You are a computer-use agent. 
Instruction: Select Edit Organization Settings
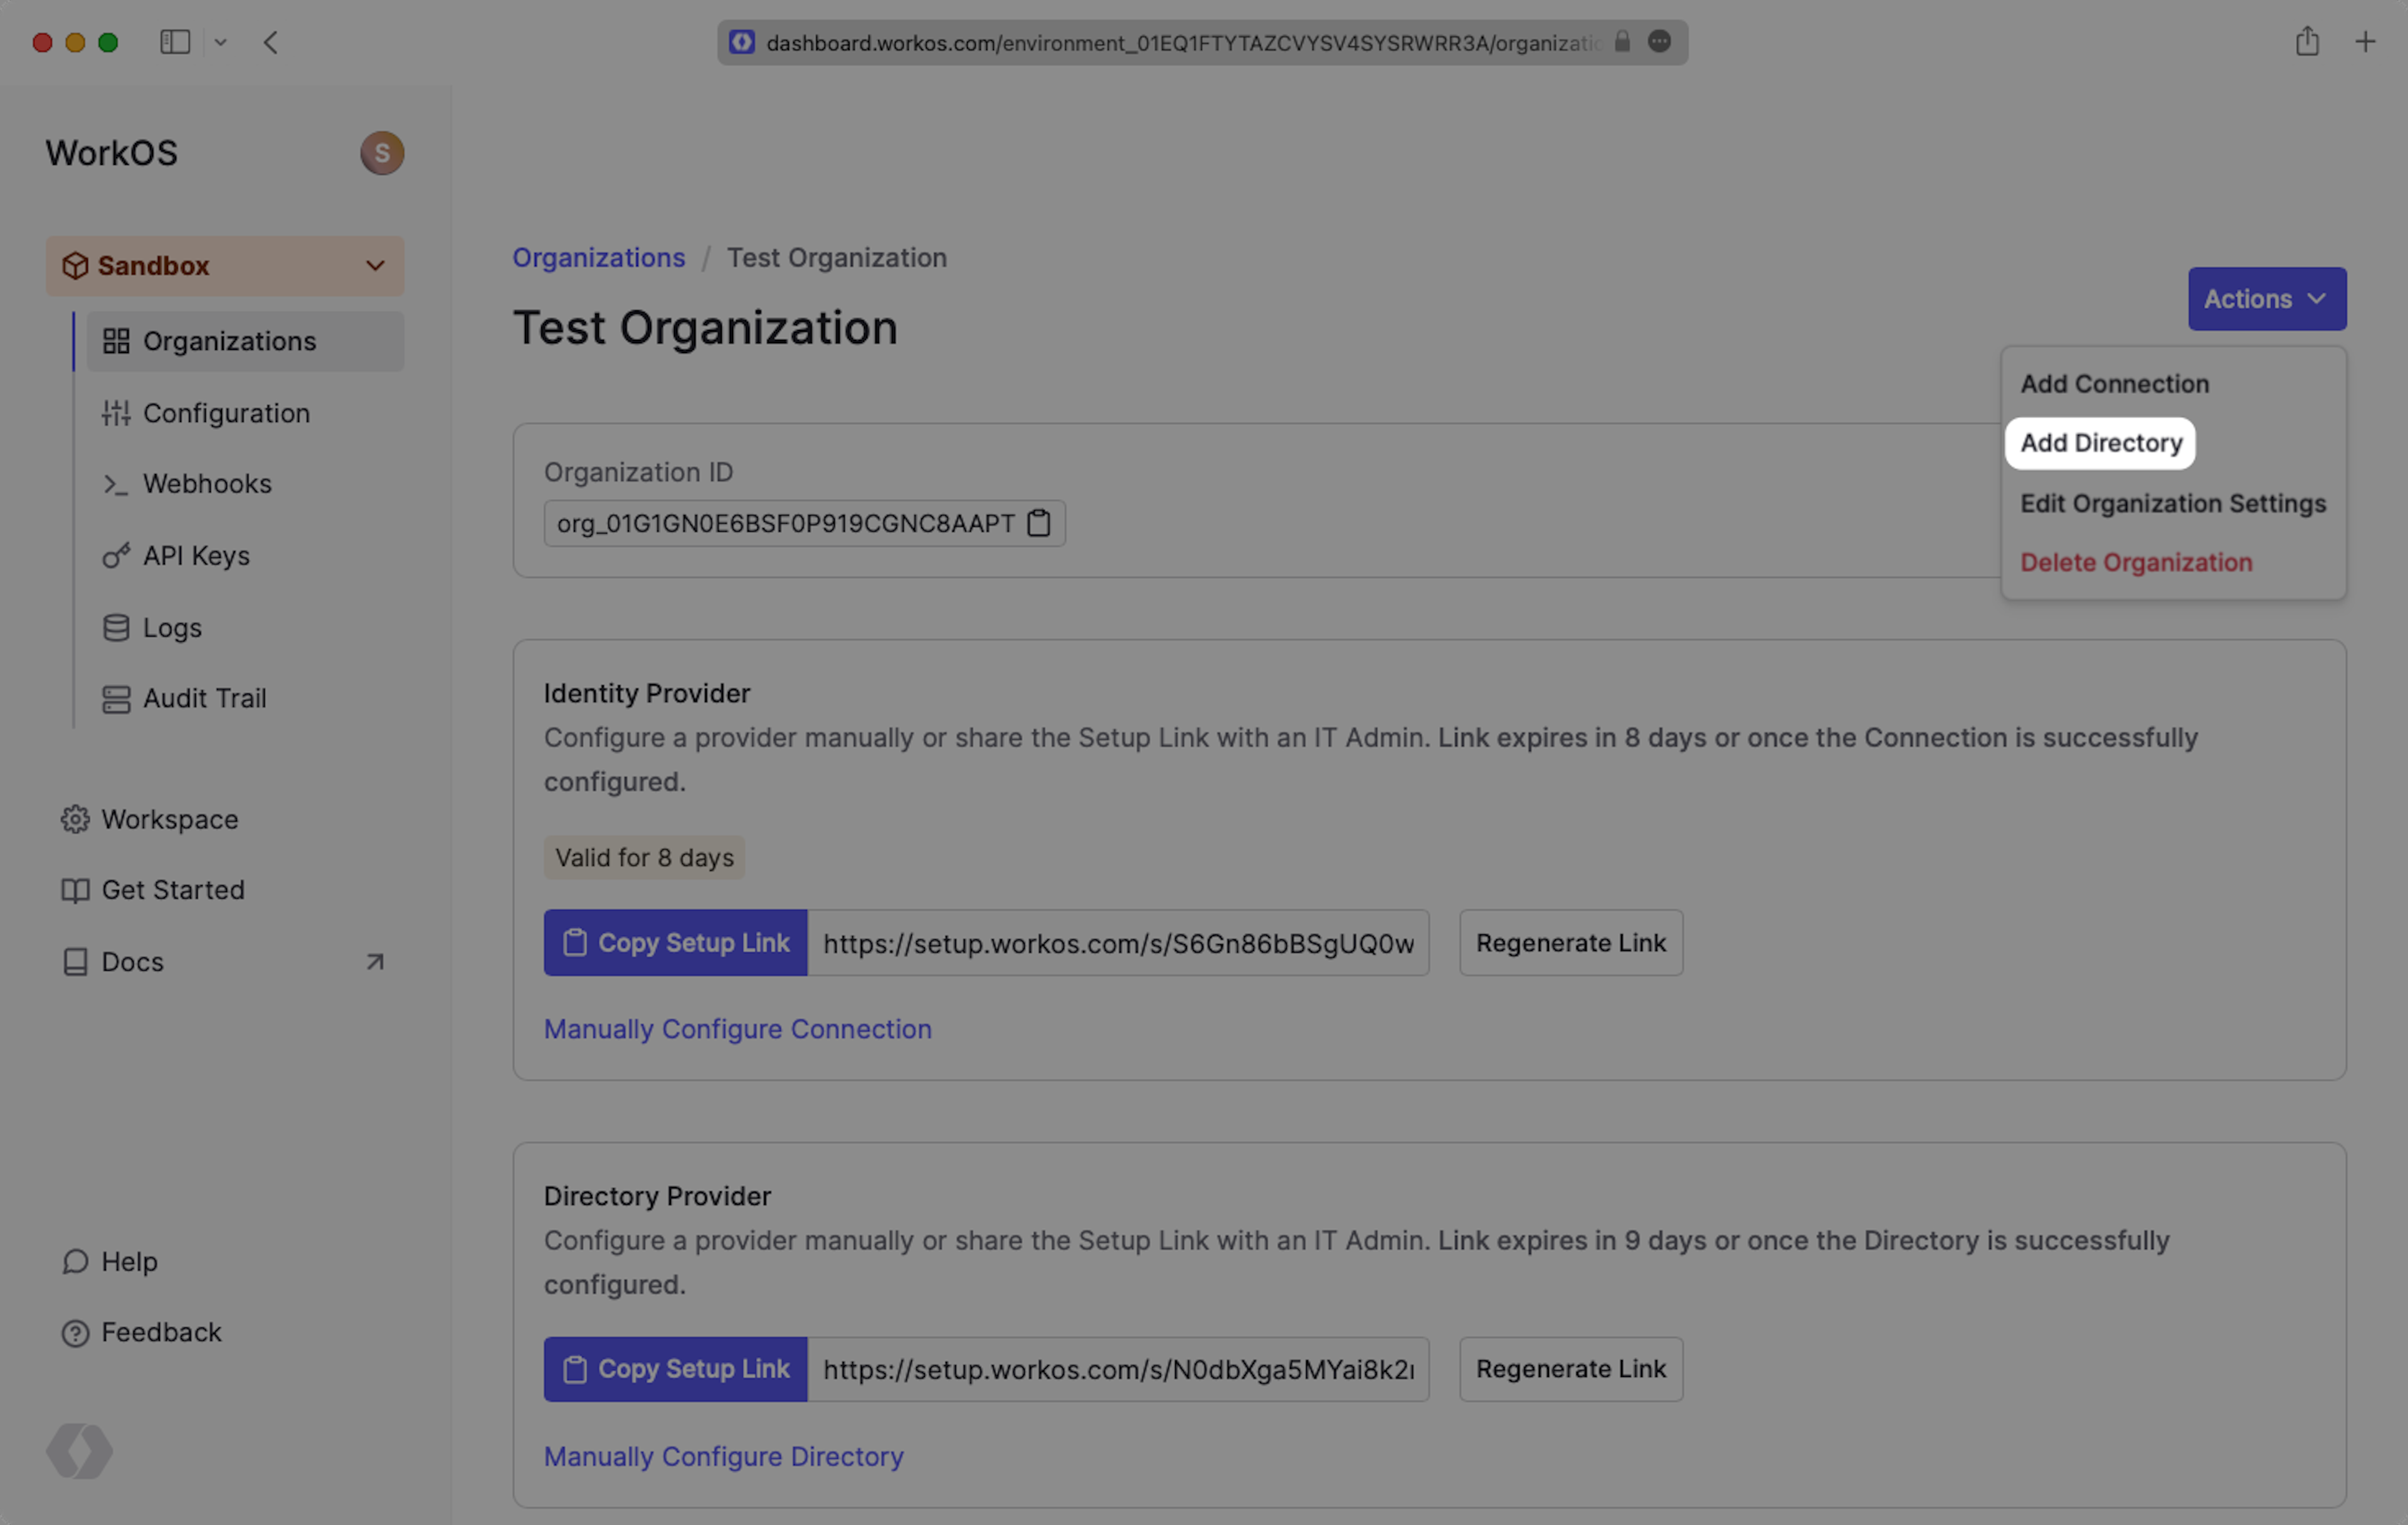[2173, 503]
